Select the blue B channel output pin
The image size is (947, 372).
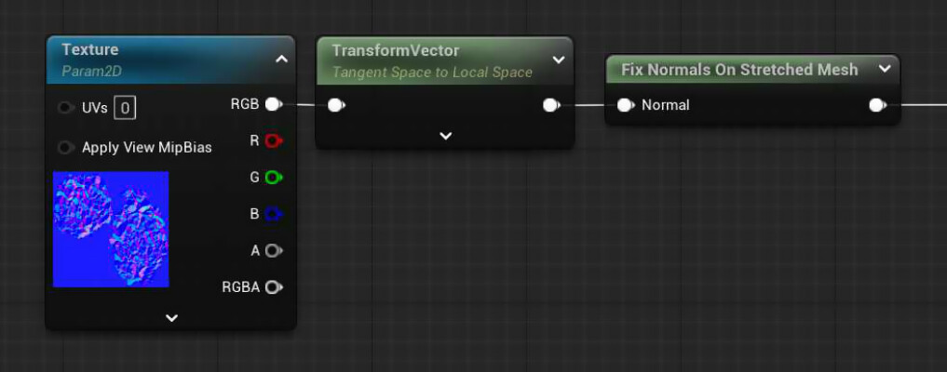tap(274, 213)
